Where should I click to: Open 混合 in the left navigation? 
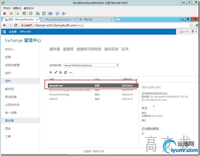[x=8, y=129]
